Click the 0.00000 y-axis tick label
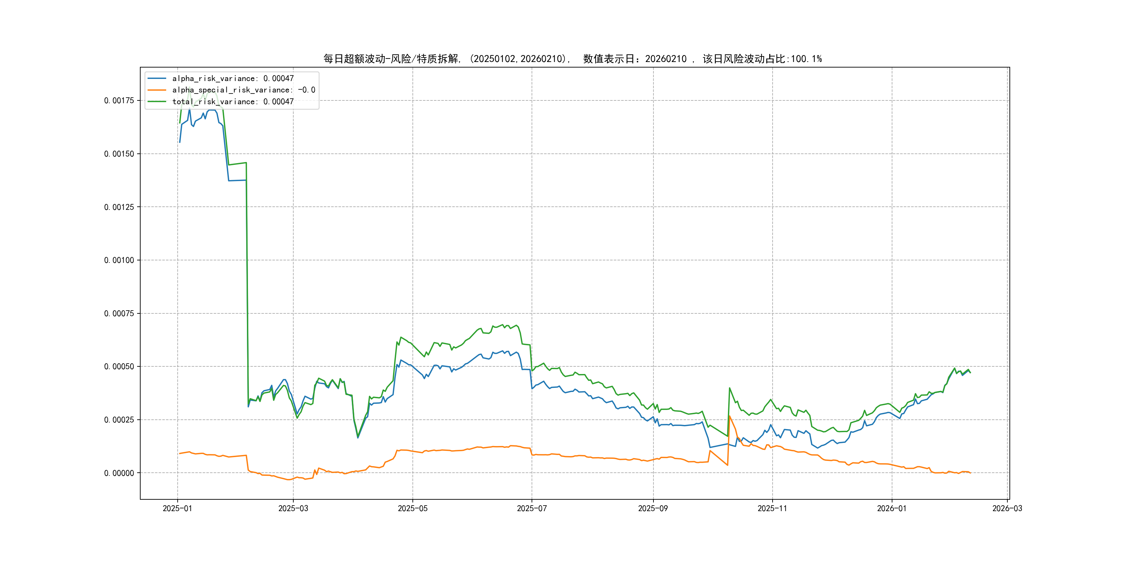 coord(119,473)
